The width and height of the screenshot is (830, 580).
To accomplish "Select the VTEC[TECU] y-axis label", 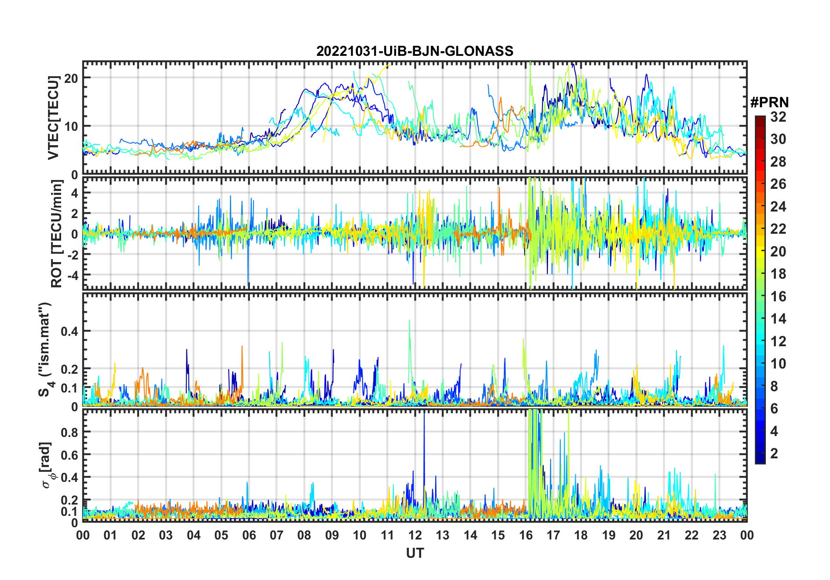I will pos(53,118).
